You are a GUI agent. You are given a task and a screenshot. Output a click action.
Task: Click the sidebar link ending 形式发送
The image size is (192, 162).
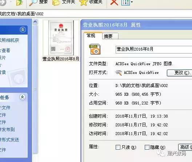(9, 139)
